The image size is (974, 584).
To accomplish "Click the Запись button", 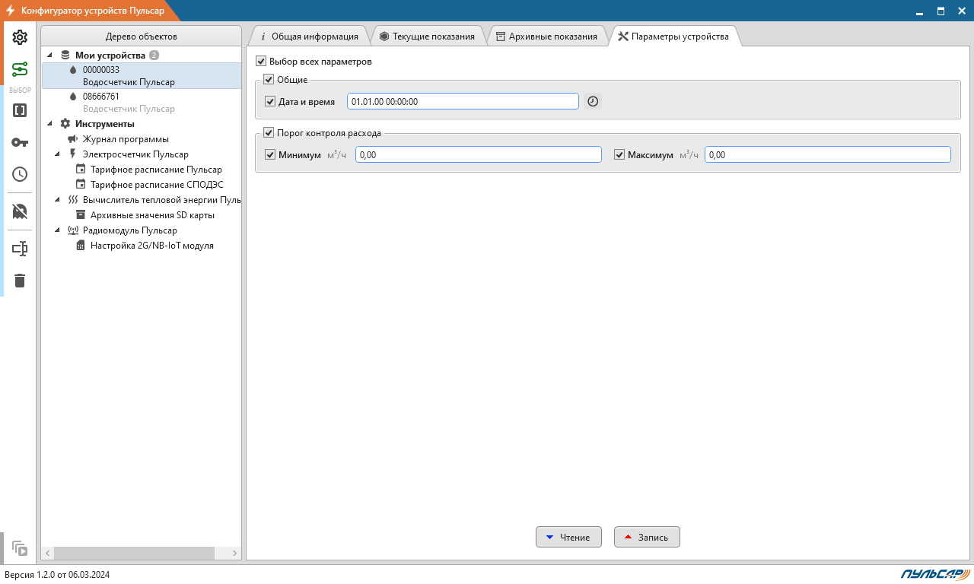I will pyautogui.click(x=647, y=537).
